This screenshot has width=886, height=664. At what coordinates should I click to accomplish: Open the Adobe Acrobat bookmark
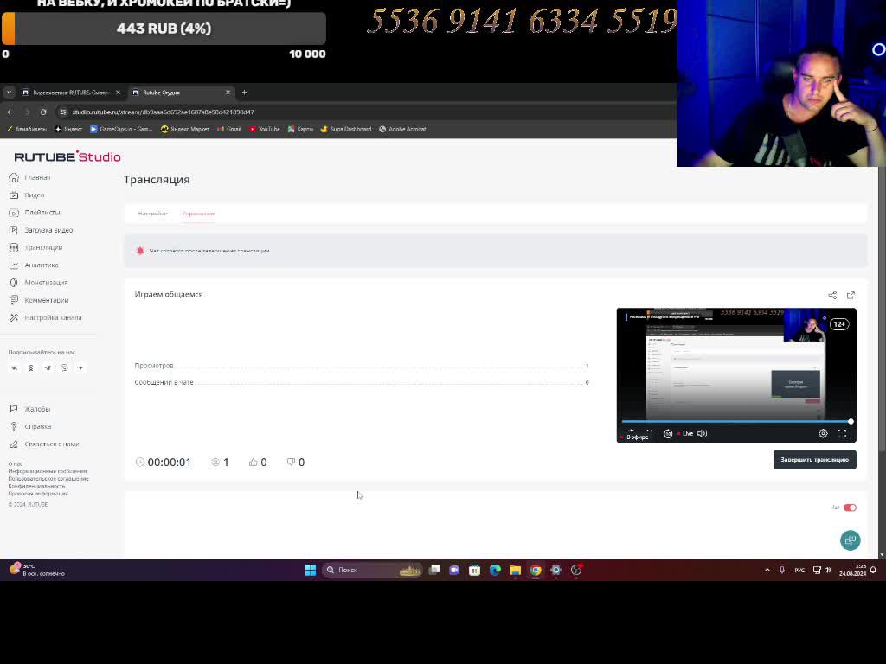[402, 130]
